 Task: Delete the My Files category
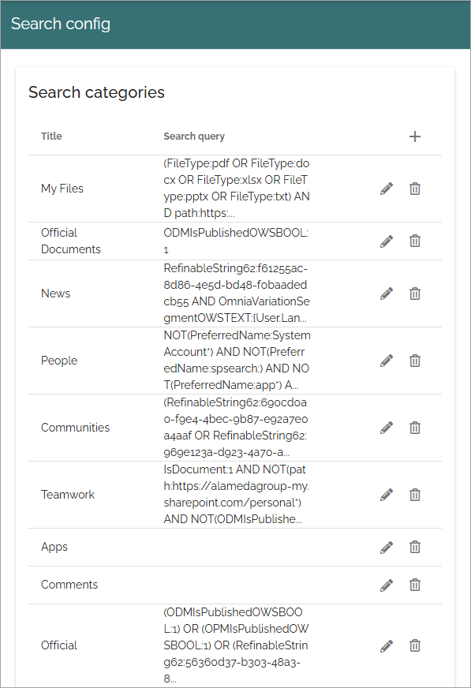(x=415, y=189)
